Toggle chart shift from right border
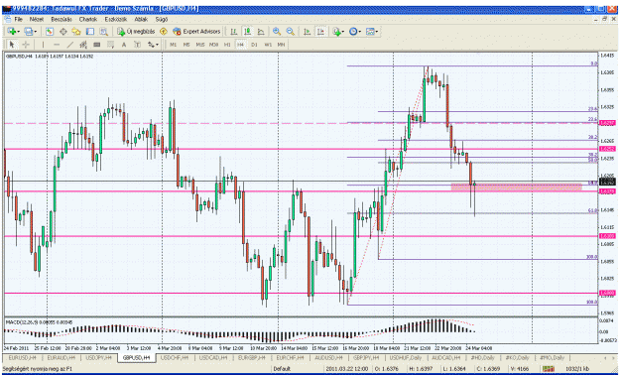 point(320,32)
